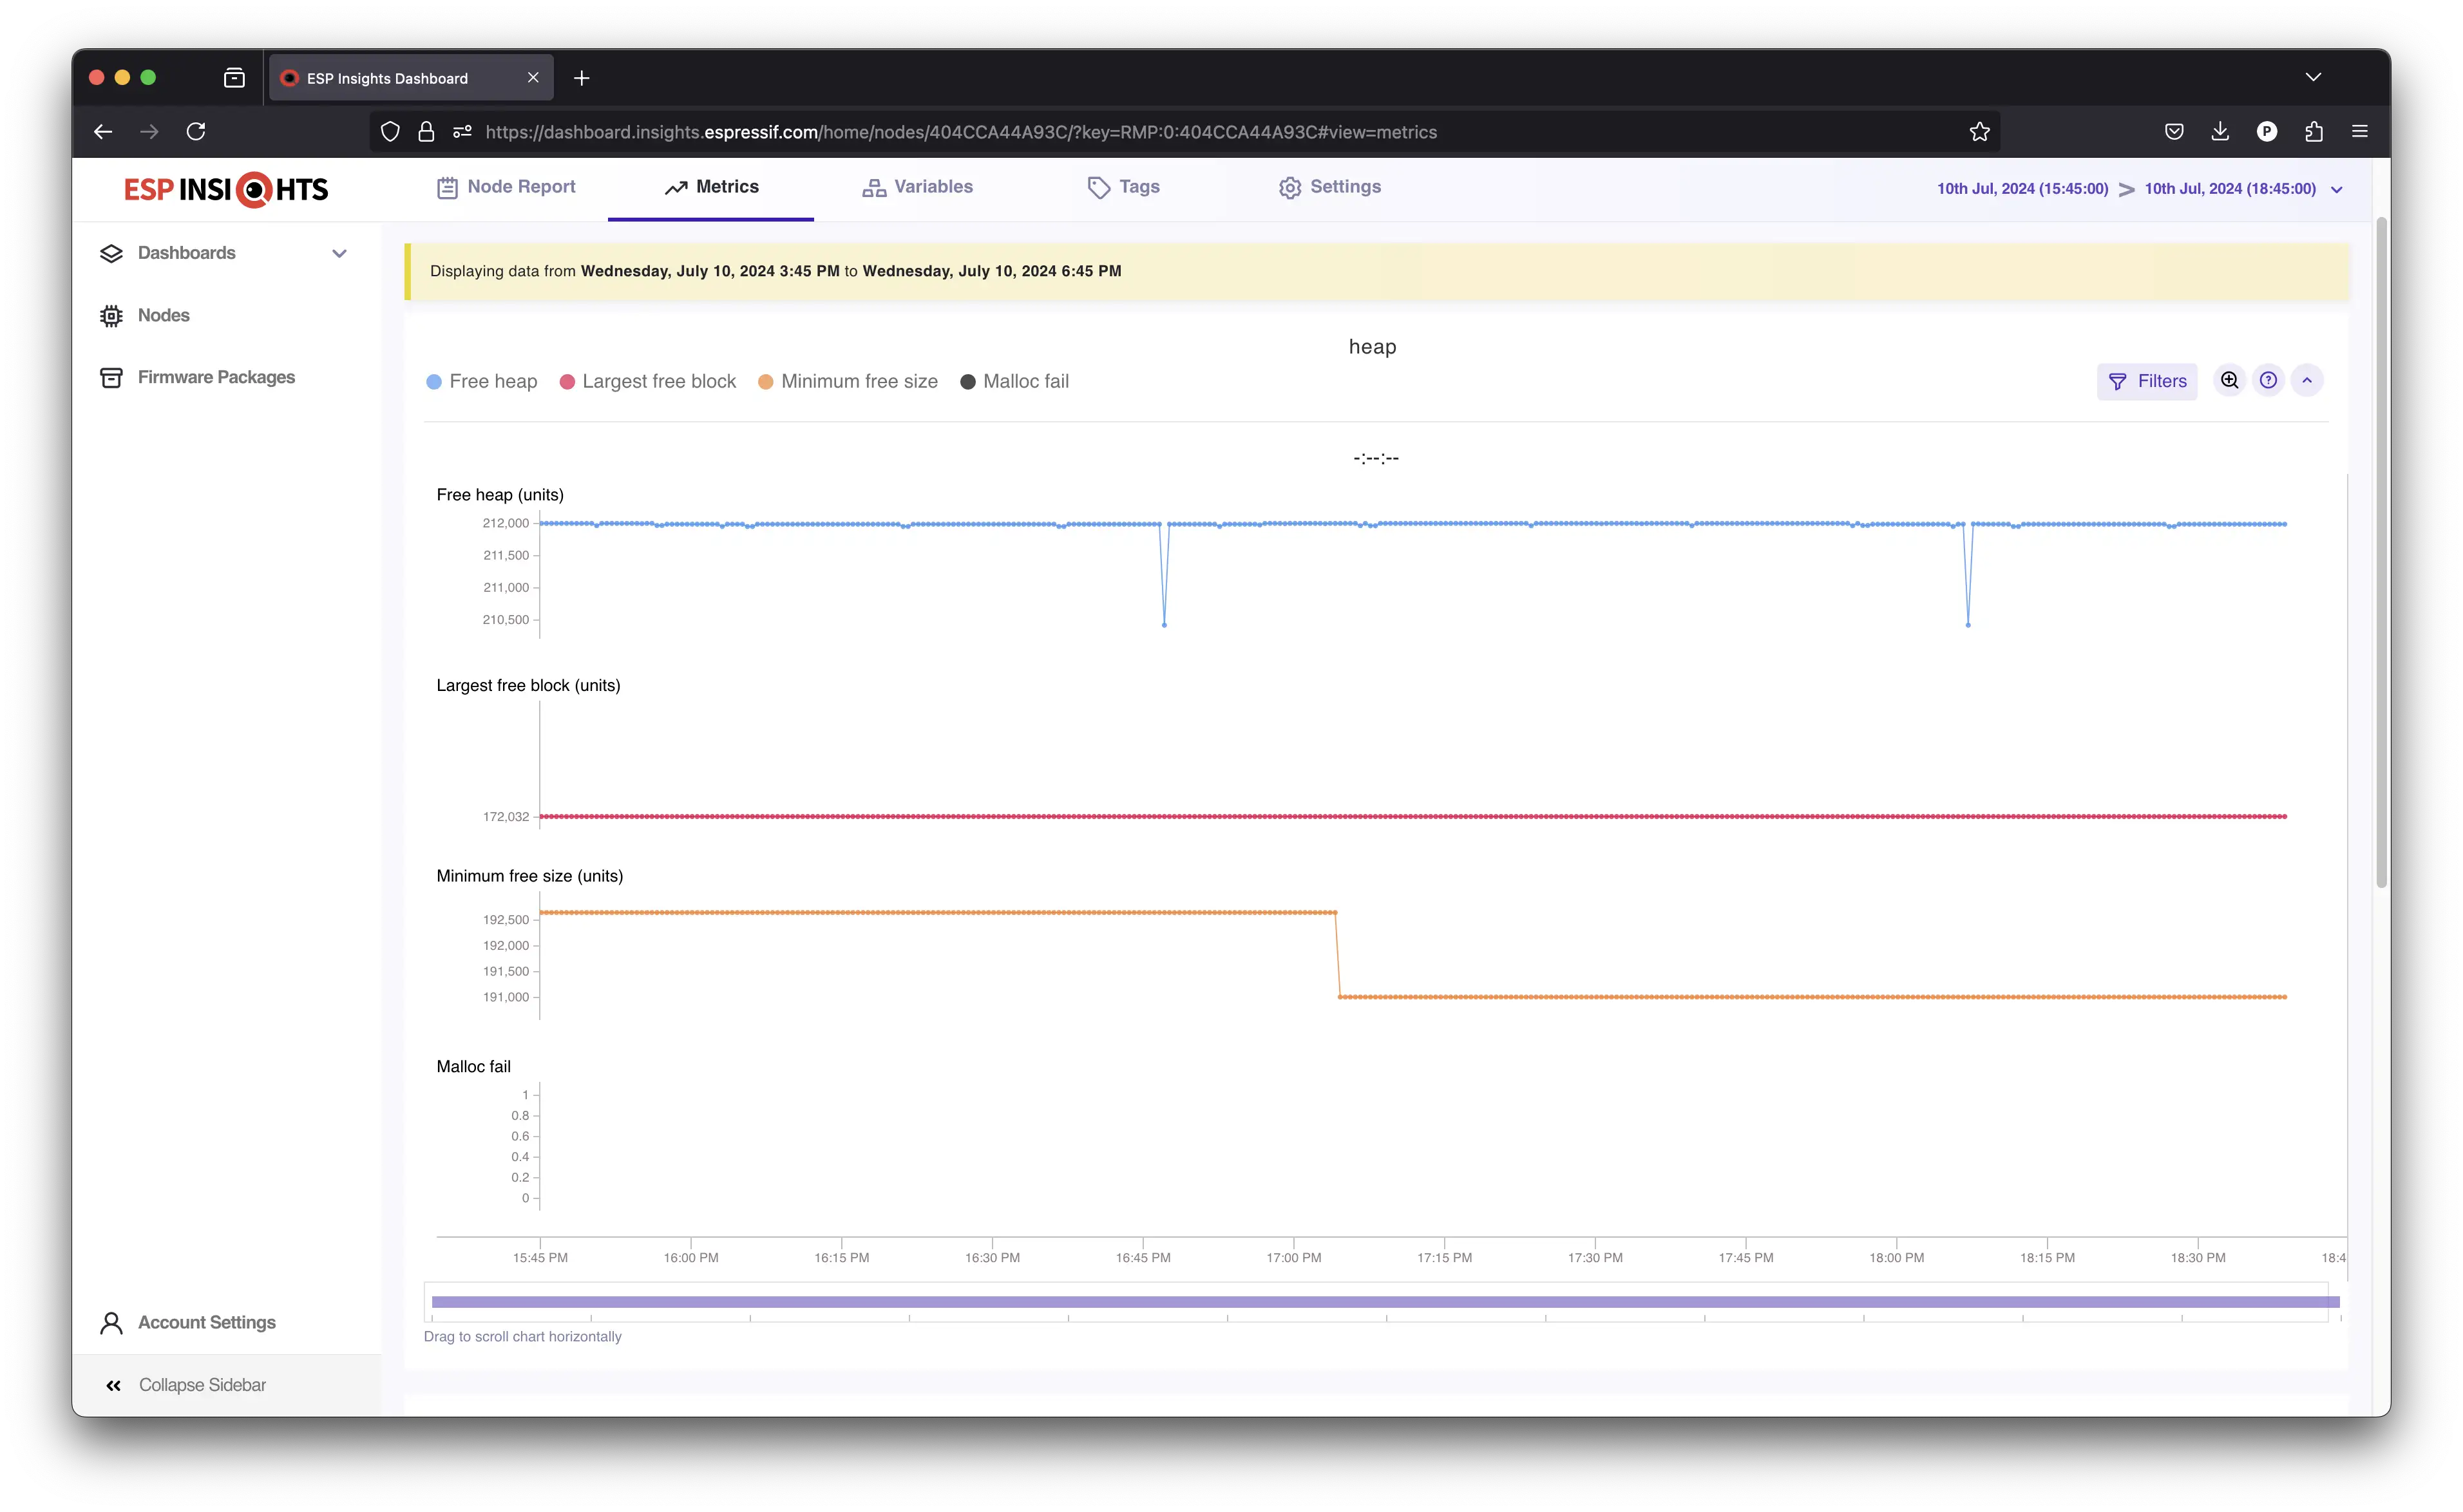This screenshot has width=2463, height=1512.
Task: Click Collapse Sidebar
Action: (186, 1385)
